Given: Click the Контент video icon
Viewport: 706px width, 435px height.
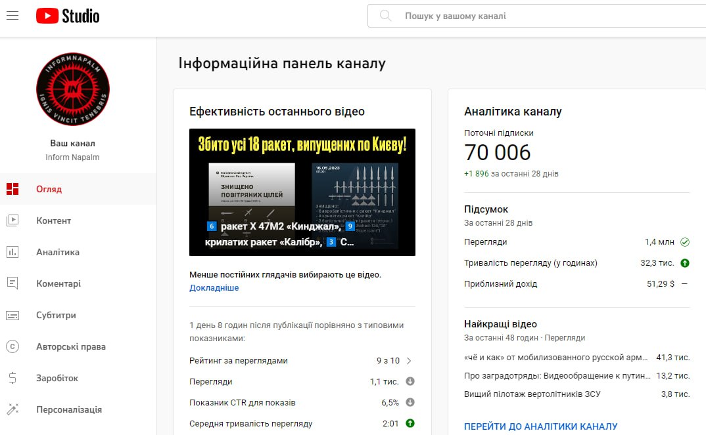Looking at the screenshot, I should pos(12,220).
